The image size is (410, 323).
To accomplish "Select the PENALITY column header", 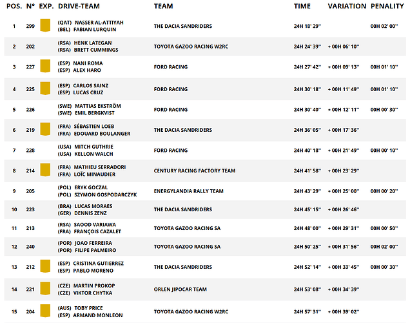I will tap(387, 6).
